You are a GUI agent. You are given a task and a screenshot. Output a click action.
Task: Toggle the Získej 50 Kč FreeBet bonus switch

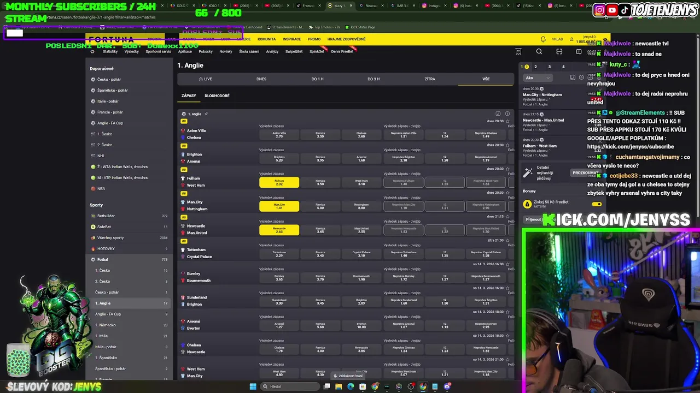point(597,204)
